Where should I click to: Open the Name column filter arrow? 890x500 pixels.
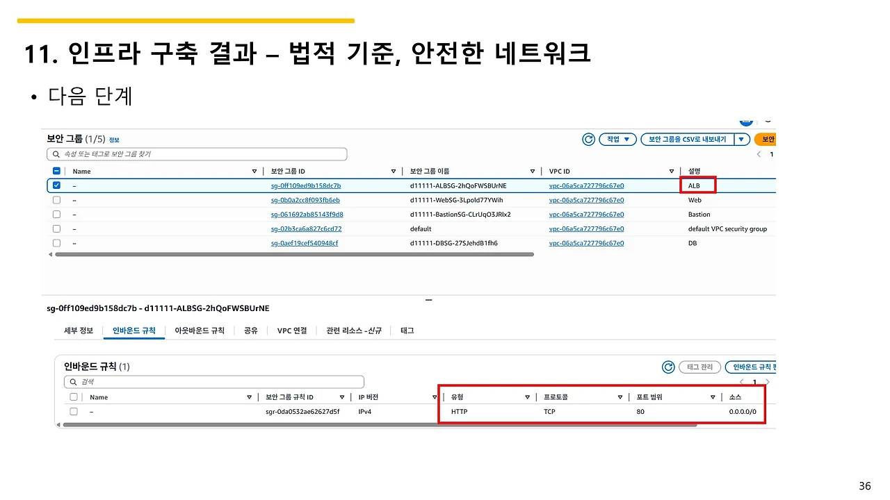tap(253, 171)
